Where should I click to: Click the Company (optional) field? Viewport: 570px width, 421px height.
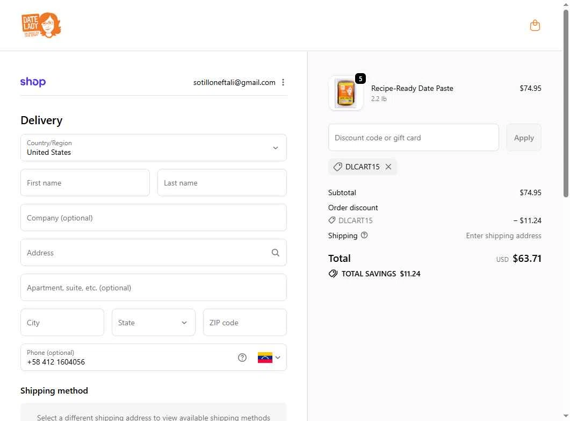[154, 218]
